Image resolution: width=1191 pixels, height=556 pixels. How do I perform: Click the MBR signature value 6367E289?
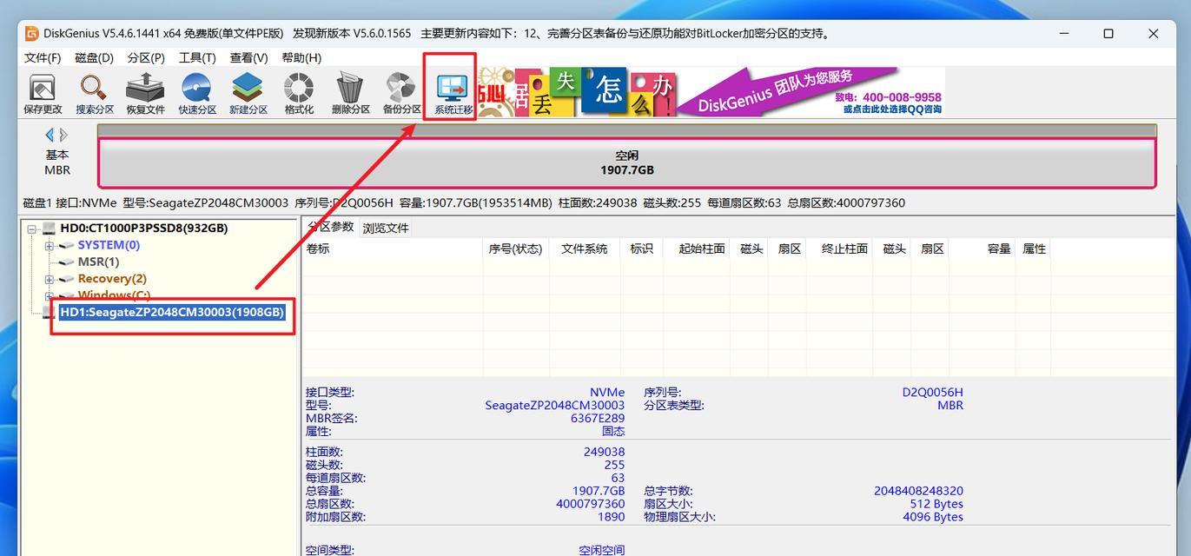pyautogui.click(x=598, y=418)
